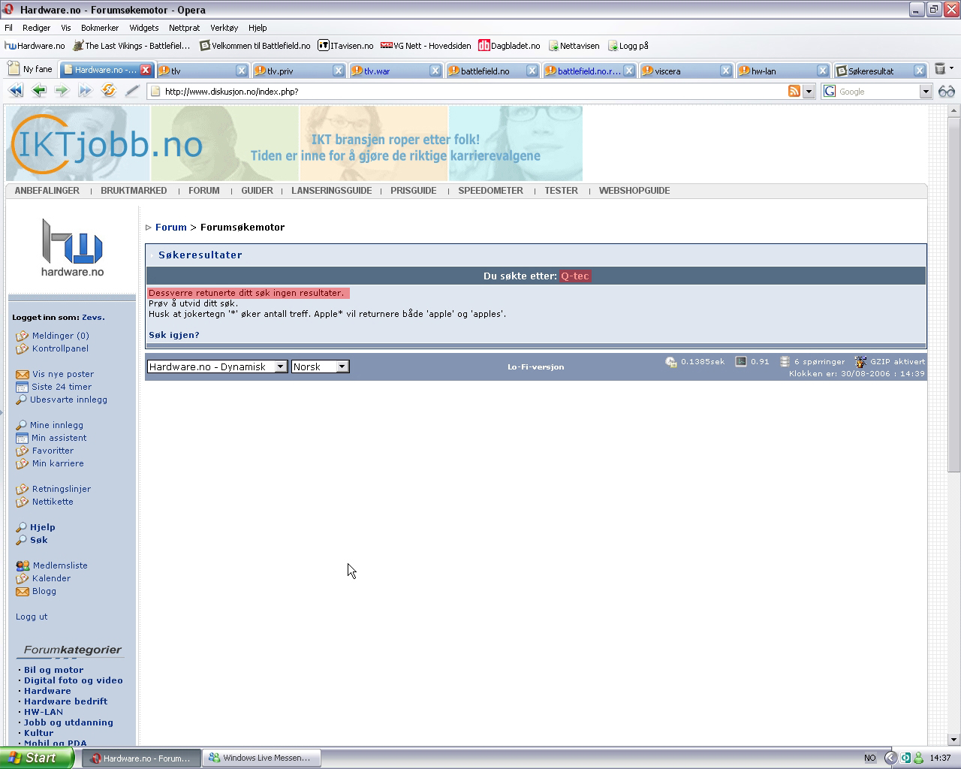This screenshot has height=769, width=961.
Task: Click the rewind navigation icon
Action: 15,91
